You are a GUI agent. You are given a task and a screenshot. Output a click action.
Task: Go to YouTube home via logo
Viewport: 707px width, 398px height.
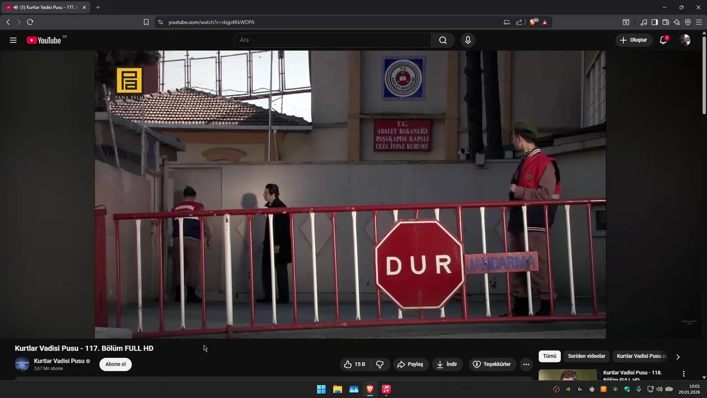pos(44,40)
